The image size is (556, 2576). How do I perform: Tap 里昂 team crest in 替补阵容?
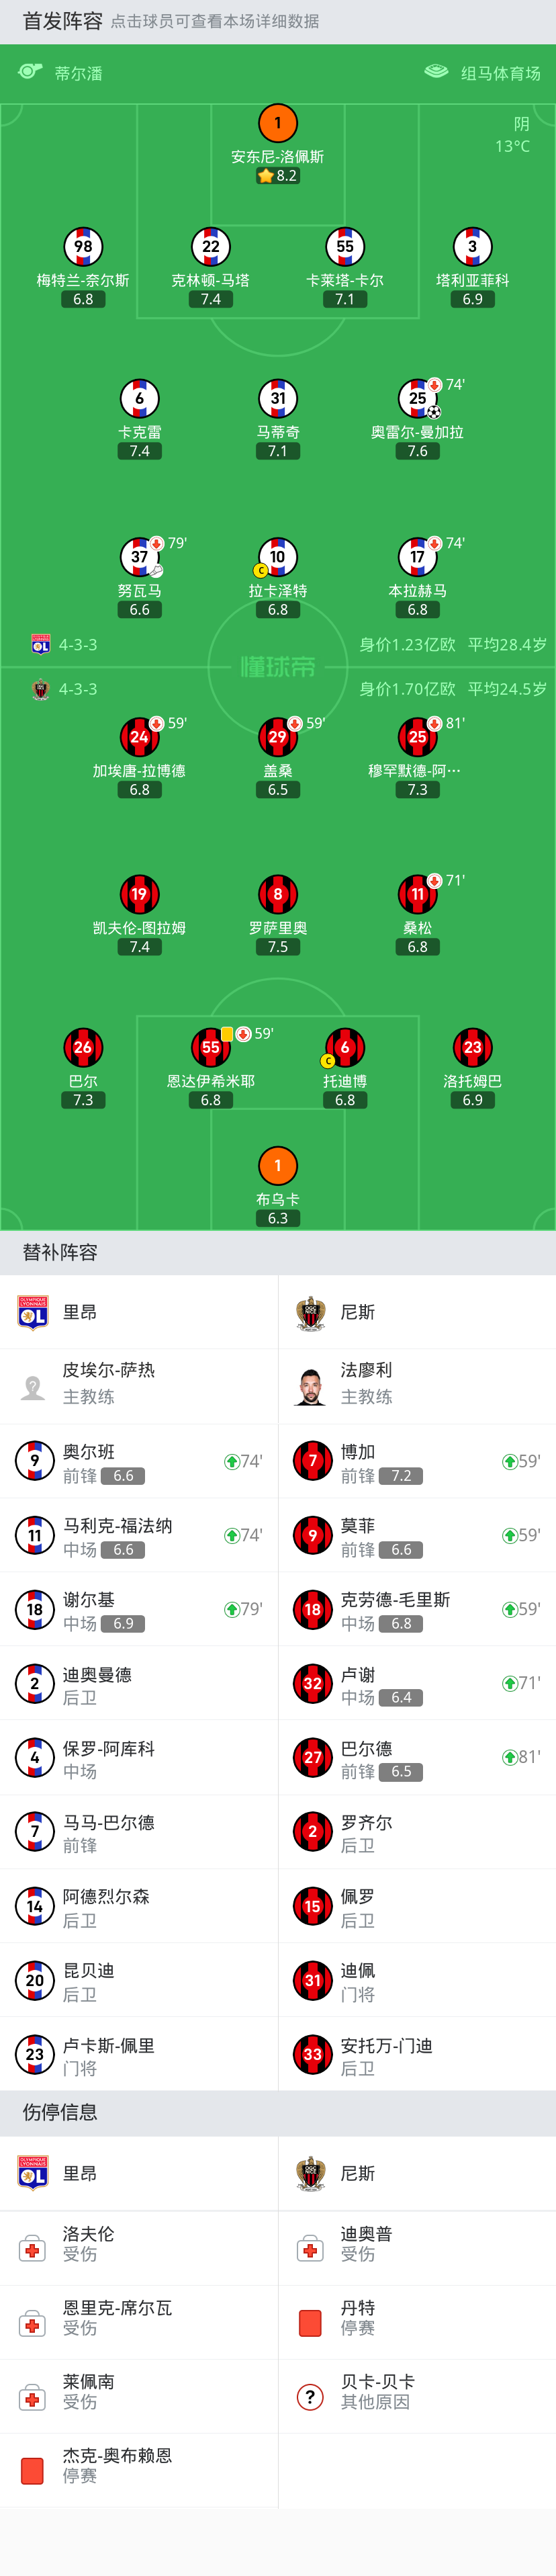point(33,1312)
